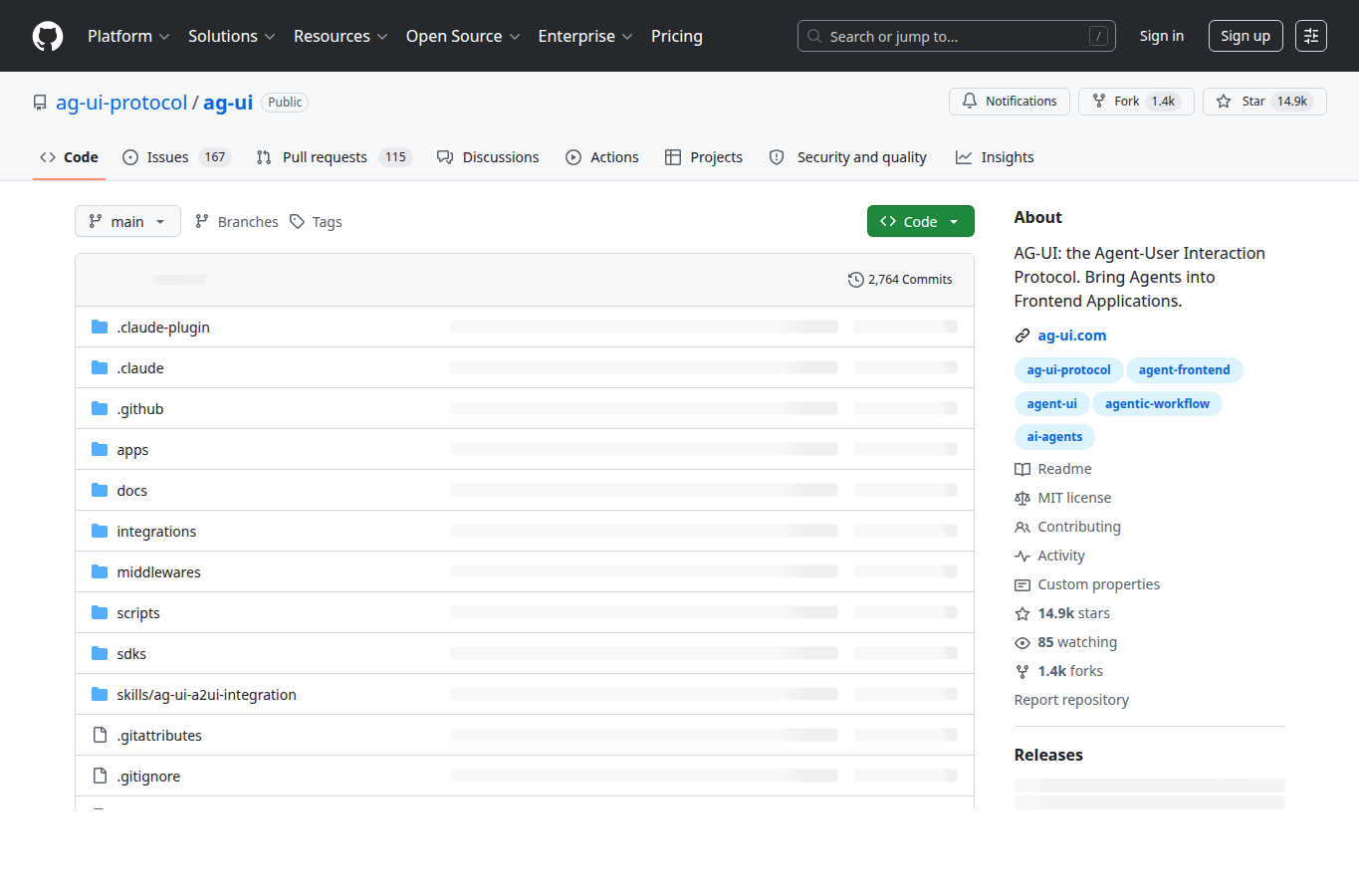Open the Releases section heading

[x=1048, y=755]
